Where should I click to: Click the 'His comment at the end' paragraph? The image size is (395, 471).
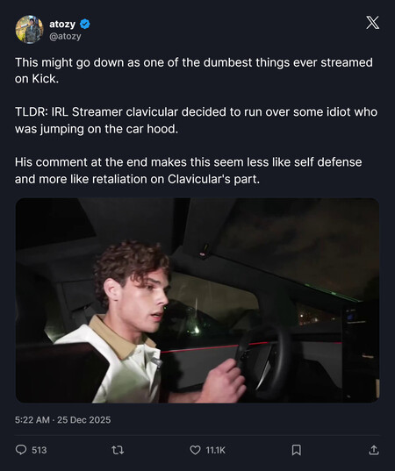click(x=189, y=170)
